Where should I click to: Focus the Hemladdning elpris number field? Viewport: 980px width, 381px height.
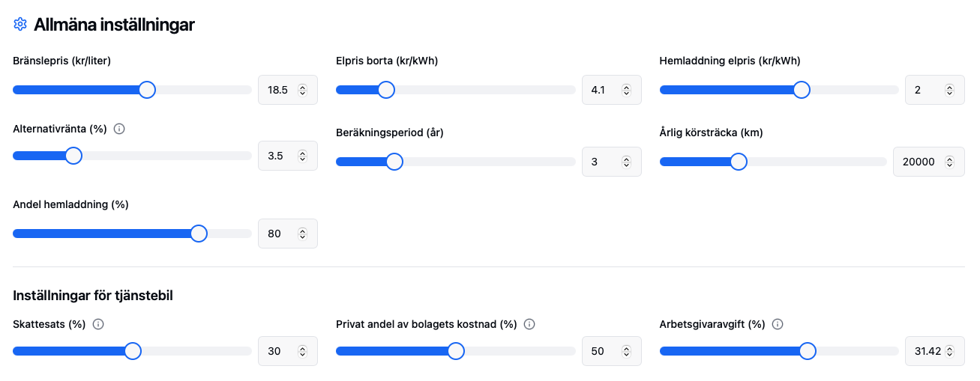pos(926,90)
